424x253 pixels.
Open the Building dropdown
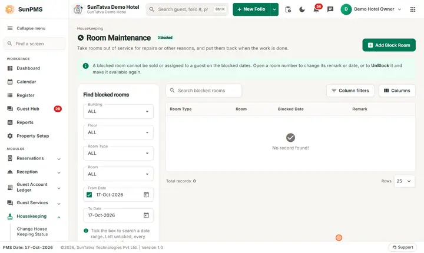118,111
